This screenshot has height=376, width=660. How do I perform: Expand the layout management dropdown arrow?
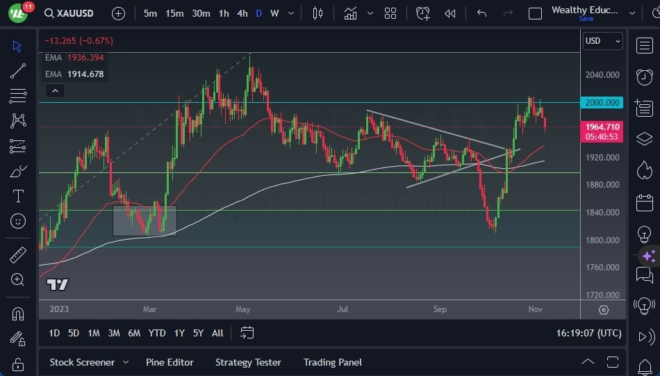tap(632, 13)
